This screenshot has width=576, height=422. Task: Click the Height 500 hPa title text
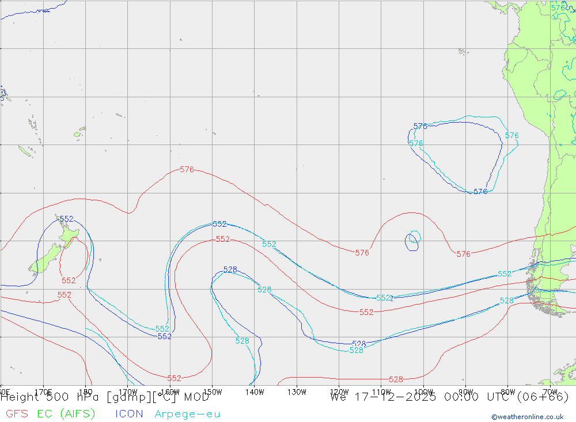105,397
